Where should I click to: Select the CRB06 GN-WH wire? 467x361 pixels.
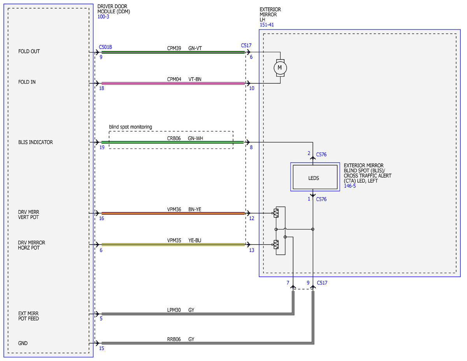173,142
